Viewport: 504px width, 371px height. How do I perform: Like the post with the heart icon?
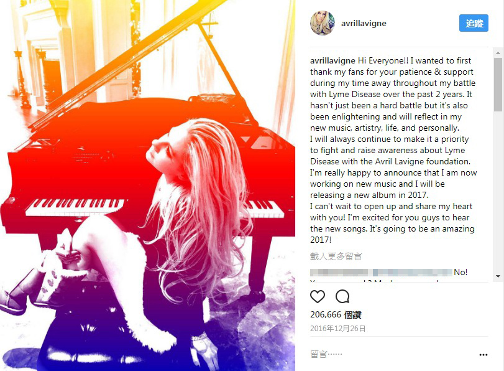317,296
